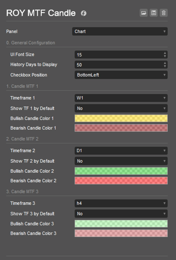Viewport: 176px width, 260px height.
Task: Pick the Bearish Candle Color 3 swatch
Action: click(x=121, y=233)
